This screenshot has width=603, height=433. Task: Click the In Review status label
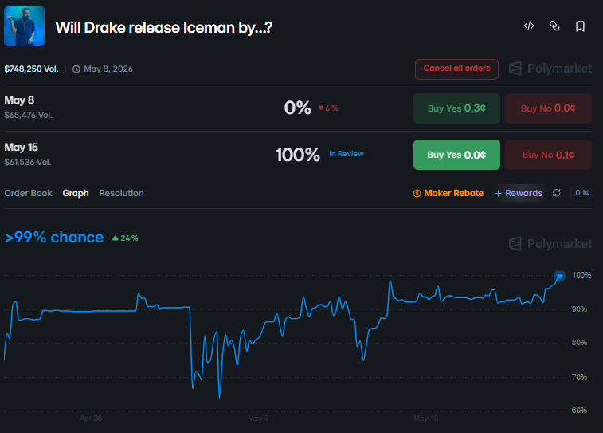coord(347,154)
